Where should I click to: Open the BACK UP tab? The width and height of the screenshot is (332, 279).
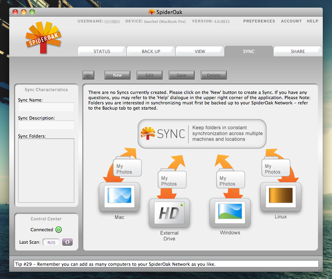pos(151,51)
